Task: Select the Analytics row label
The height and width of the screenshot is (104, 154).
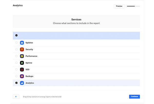Action: (x=30, y=83)
